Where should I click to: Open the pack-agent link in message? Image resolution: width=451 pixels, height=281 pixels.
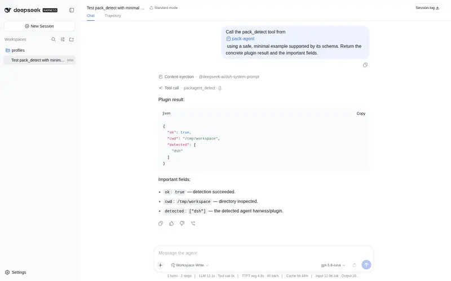pyautogui.click(x=241, y=39)
